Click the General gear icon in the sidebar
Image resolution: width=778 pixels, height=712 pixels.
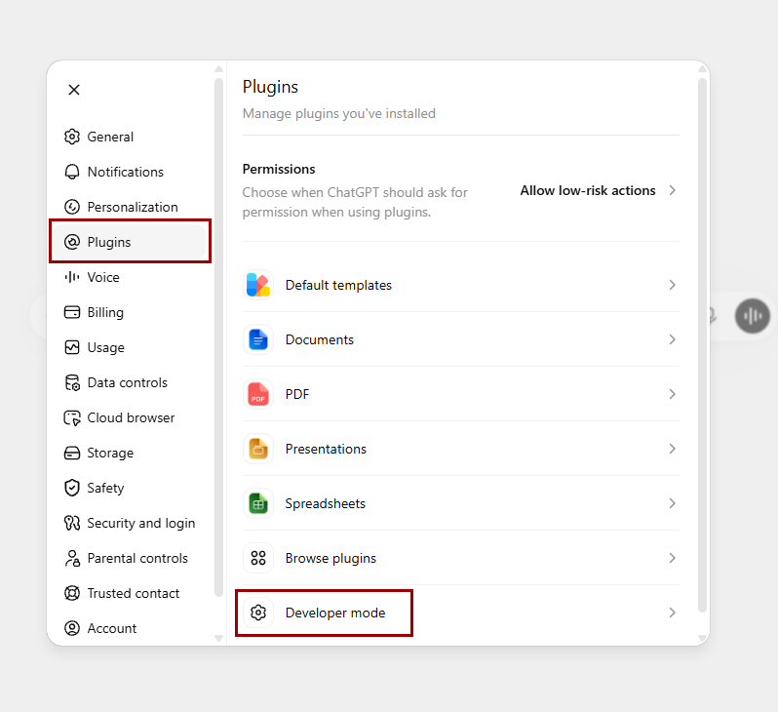(72, 137)
